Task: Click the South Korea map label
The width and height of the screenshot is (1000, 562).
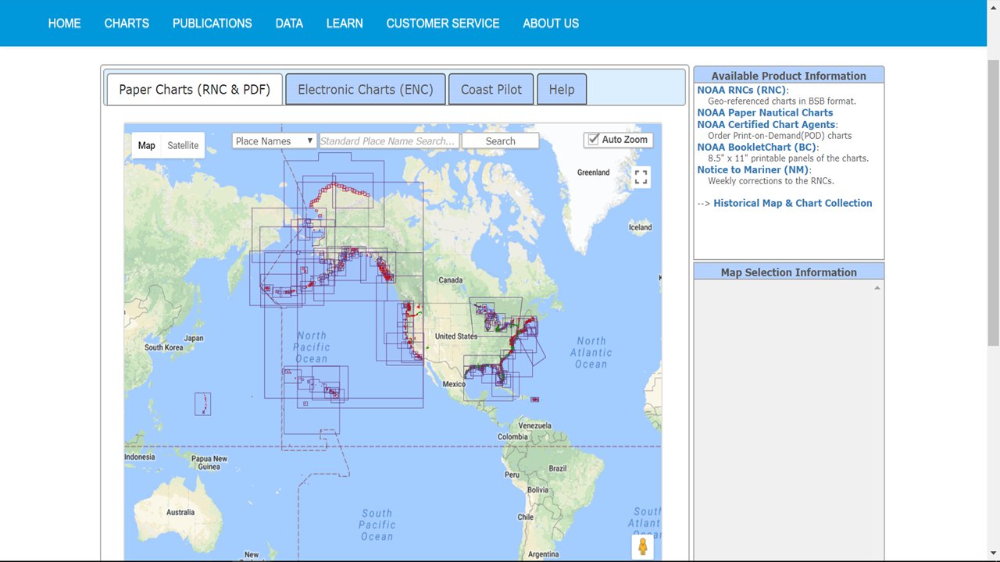Action: (164, 347)
